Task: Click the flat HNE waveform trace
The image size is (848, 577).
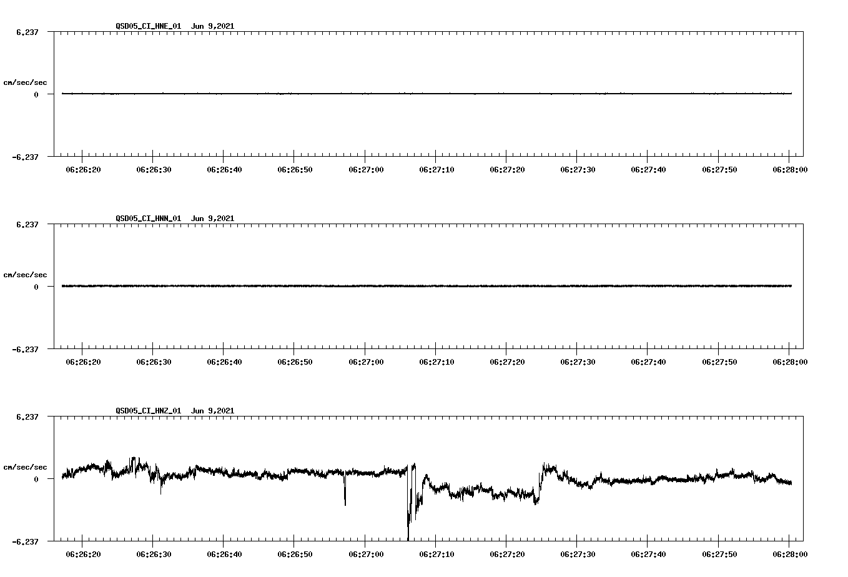Action: pyautogui.click(x=426, y=94)
